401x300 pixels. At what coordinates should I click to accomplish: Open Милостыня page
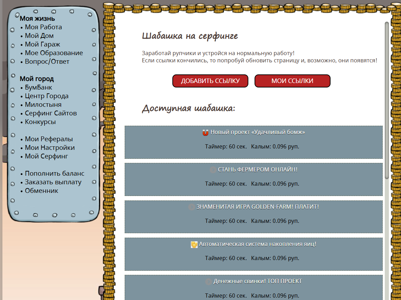43,105
